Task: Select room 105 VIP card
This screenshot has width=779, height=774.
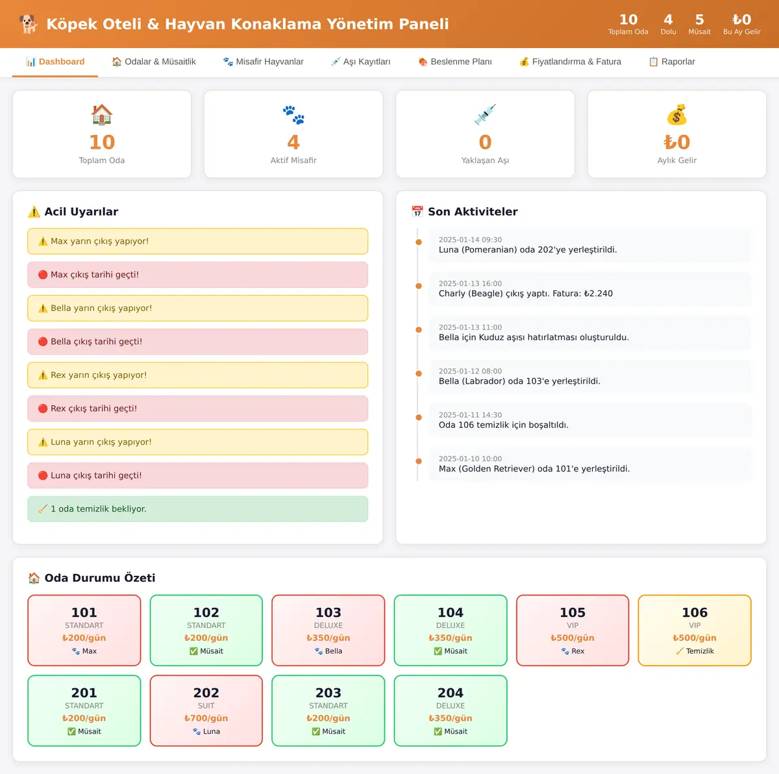Action: point(573,630)
